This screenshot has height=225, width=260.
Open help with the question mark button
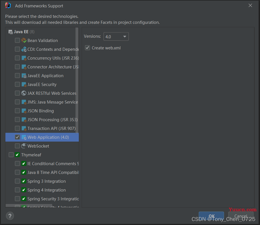10,216
